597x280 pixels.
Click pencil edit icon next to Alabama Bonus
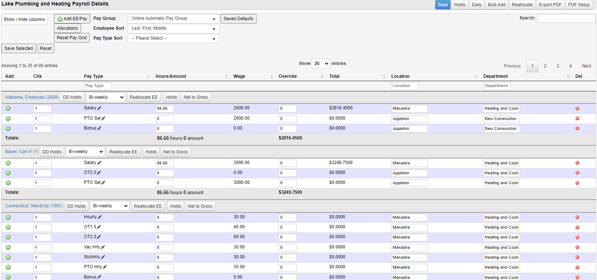[x=99, y=128]
